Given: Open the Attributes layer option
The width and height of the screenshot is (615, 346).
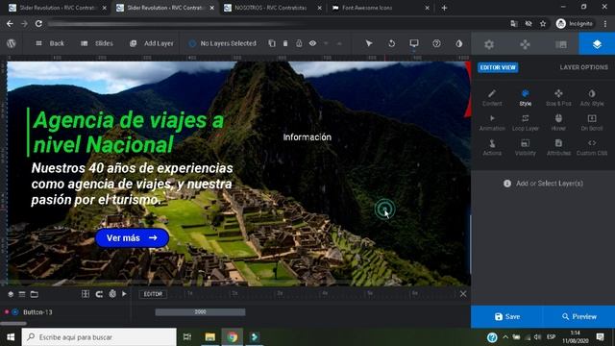Looking at the screenshot, I should coord(558,147).
